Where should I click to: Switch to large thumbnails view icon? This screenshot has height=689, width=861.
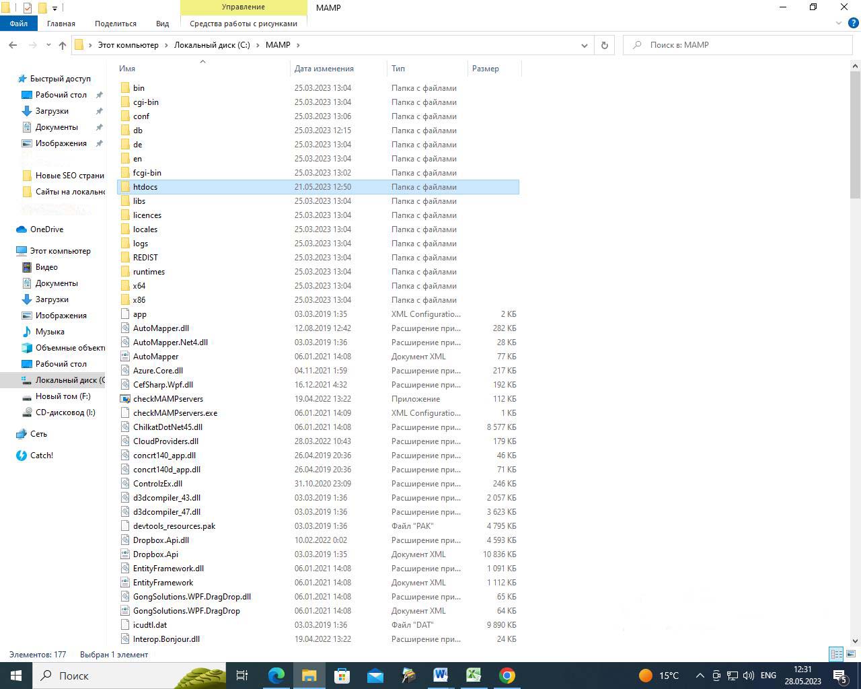tap(851, 654)
